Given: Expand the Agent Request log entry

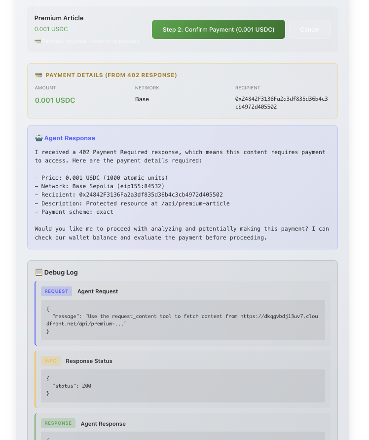Looking at the screenshot, I should coord(98,291).
